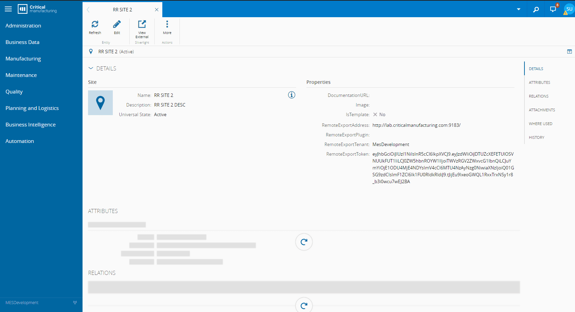Open View External Silverlight icon
The height and width of the screenshot is (312, 575).
142,24
